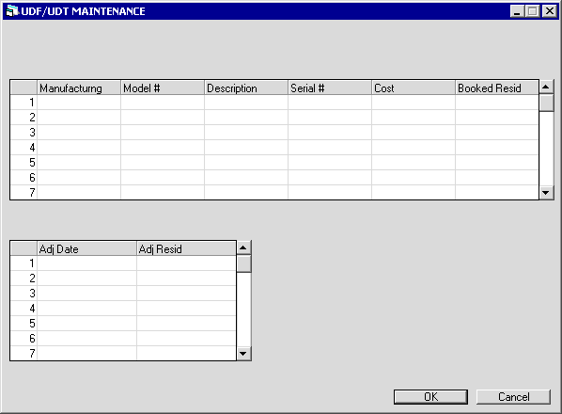Minimize the UDF/UDT Maintenance window
Viewport: 562px width, 414px height.
coord(517,11)
